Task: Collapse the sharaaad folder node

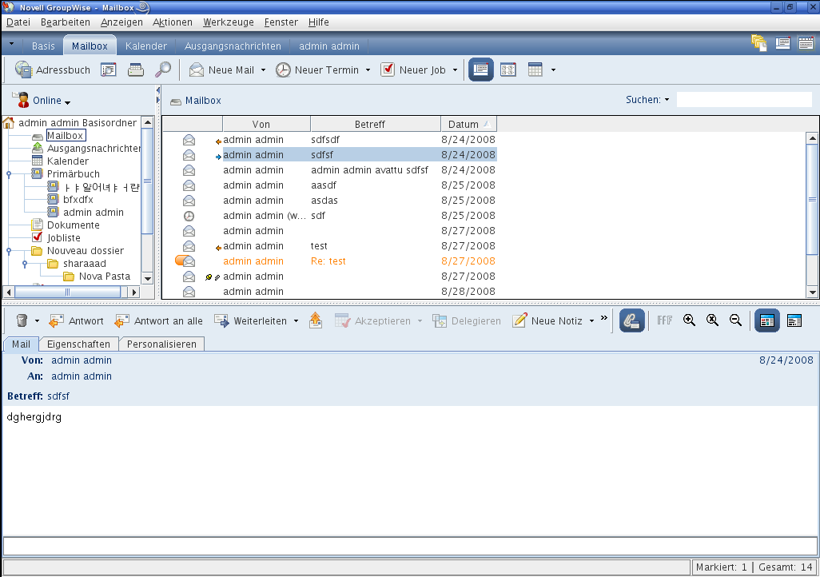Action: 25,265
